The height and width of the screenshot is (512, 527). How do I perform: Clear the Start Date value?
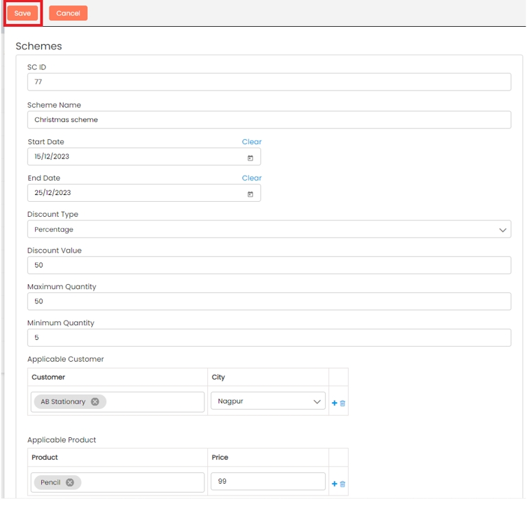(251, 141)
